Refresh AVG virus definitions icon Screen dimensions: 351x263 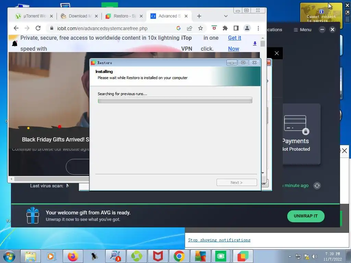(317, 186)
